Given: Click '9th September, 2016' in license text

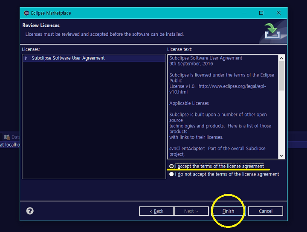Looking at the screenshot, I should (191, 64).
